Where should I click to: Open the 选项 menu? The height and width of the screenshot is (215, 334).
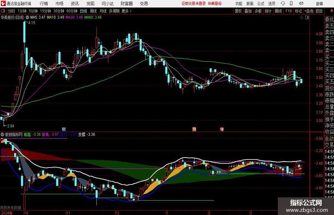[271, 4]
